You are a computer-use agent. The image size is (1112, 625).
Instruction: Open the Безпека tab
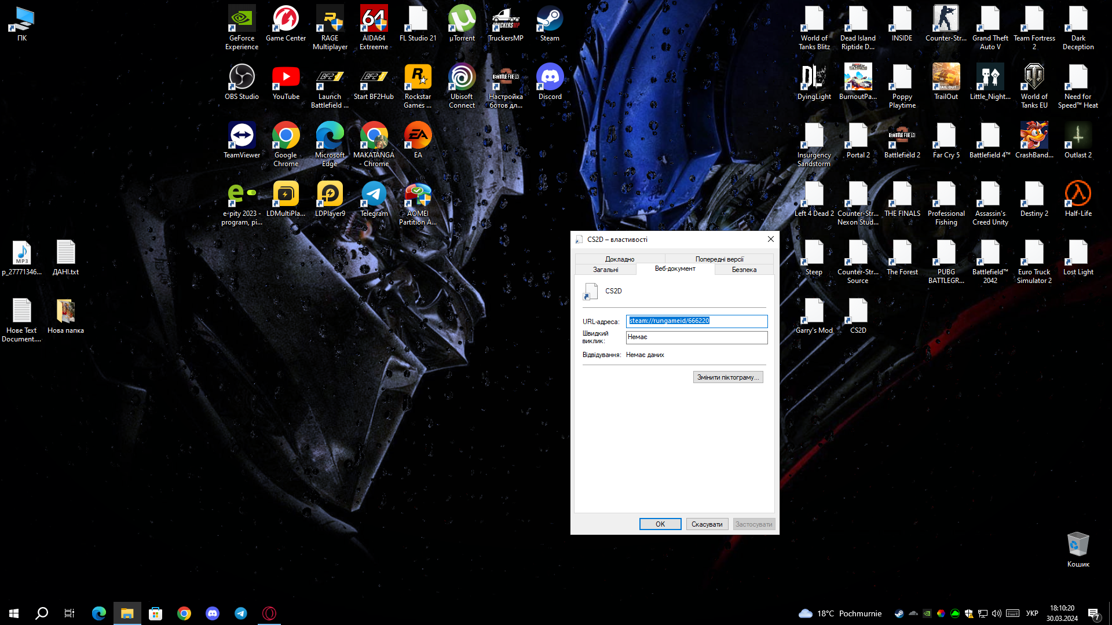point(744,270)
